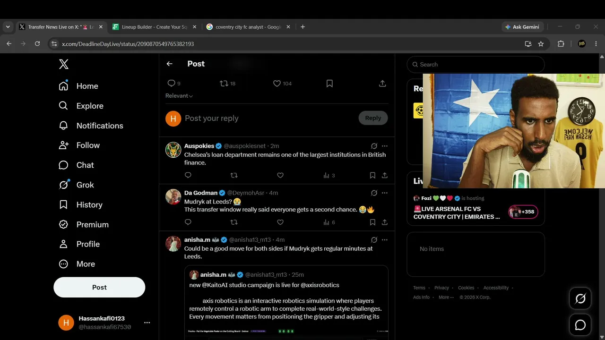Expand the footer More menu
Image resolution: width=605 pixels, height=340 pixels.
click(446, 297)
